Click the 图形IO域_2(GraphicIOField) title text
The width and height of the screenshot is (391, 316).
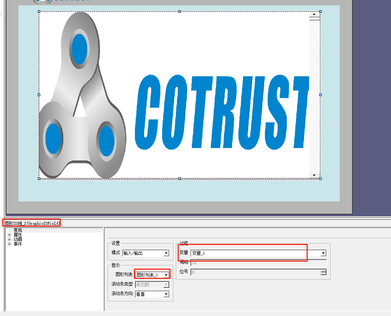32,223
